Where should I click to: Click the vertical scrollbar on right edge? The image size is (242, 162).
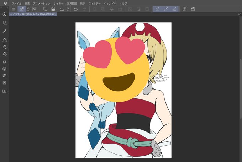click(x=241, y=89)
